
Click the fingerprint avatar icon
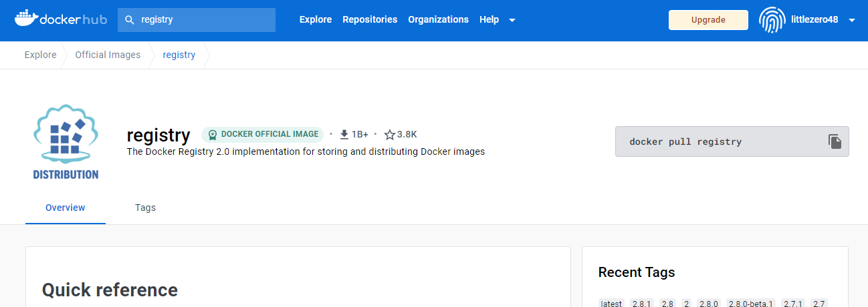[x=771, y=20]
